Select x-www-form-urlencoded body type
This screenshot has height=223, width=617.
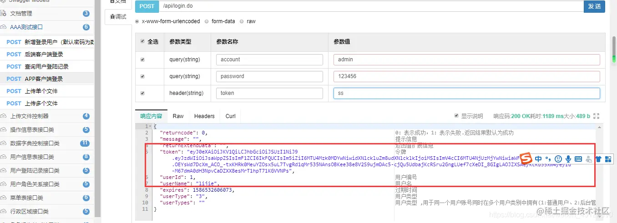[137, 21]
